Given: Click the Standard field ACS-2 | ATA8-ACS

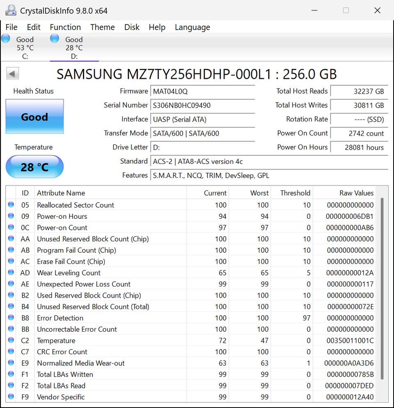Looking at the screenshot, I should coord(269,162).
